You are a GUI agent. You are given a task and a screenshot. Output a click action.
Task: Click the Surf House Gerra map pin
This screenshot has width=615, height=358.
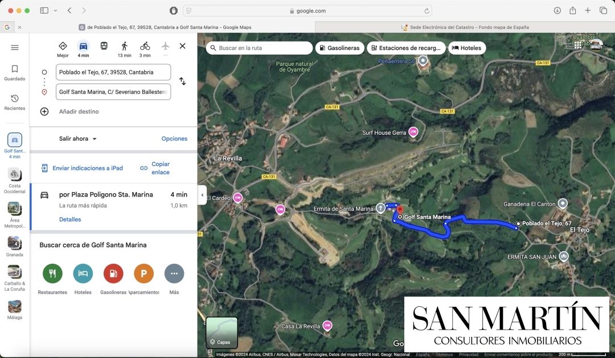(413, 132)
